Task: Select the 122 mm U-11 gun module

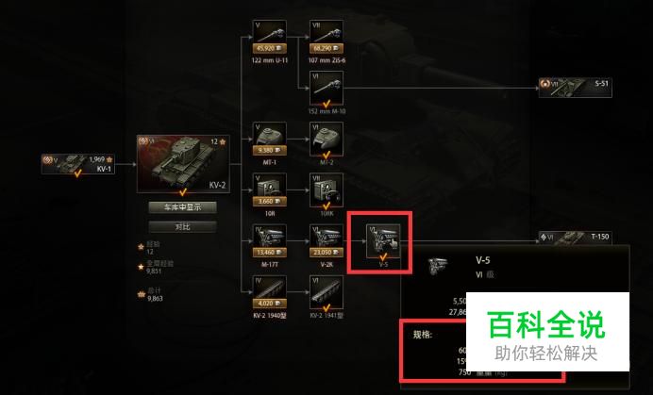Action: [x=270, y=37]
